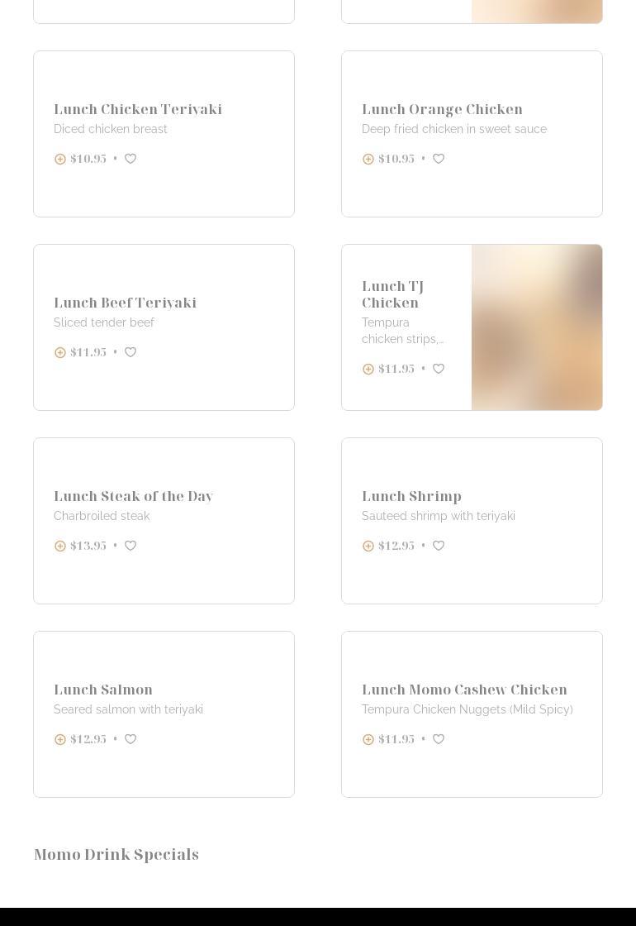Favorite the Lunch TJ Chicken dish
The width and height of the screenshot is (636, 926).
coord(439,369)
